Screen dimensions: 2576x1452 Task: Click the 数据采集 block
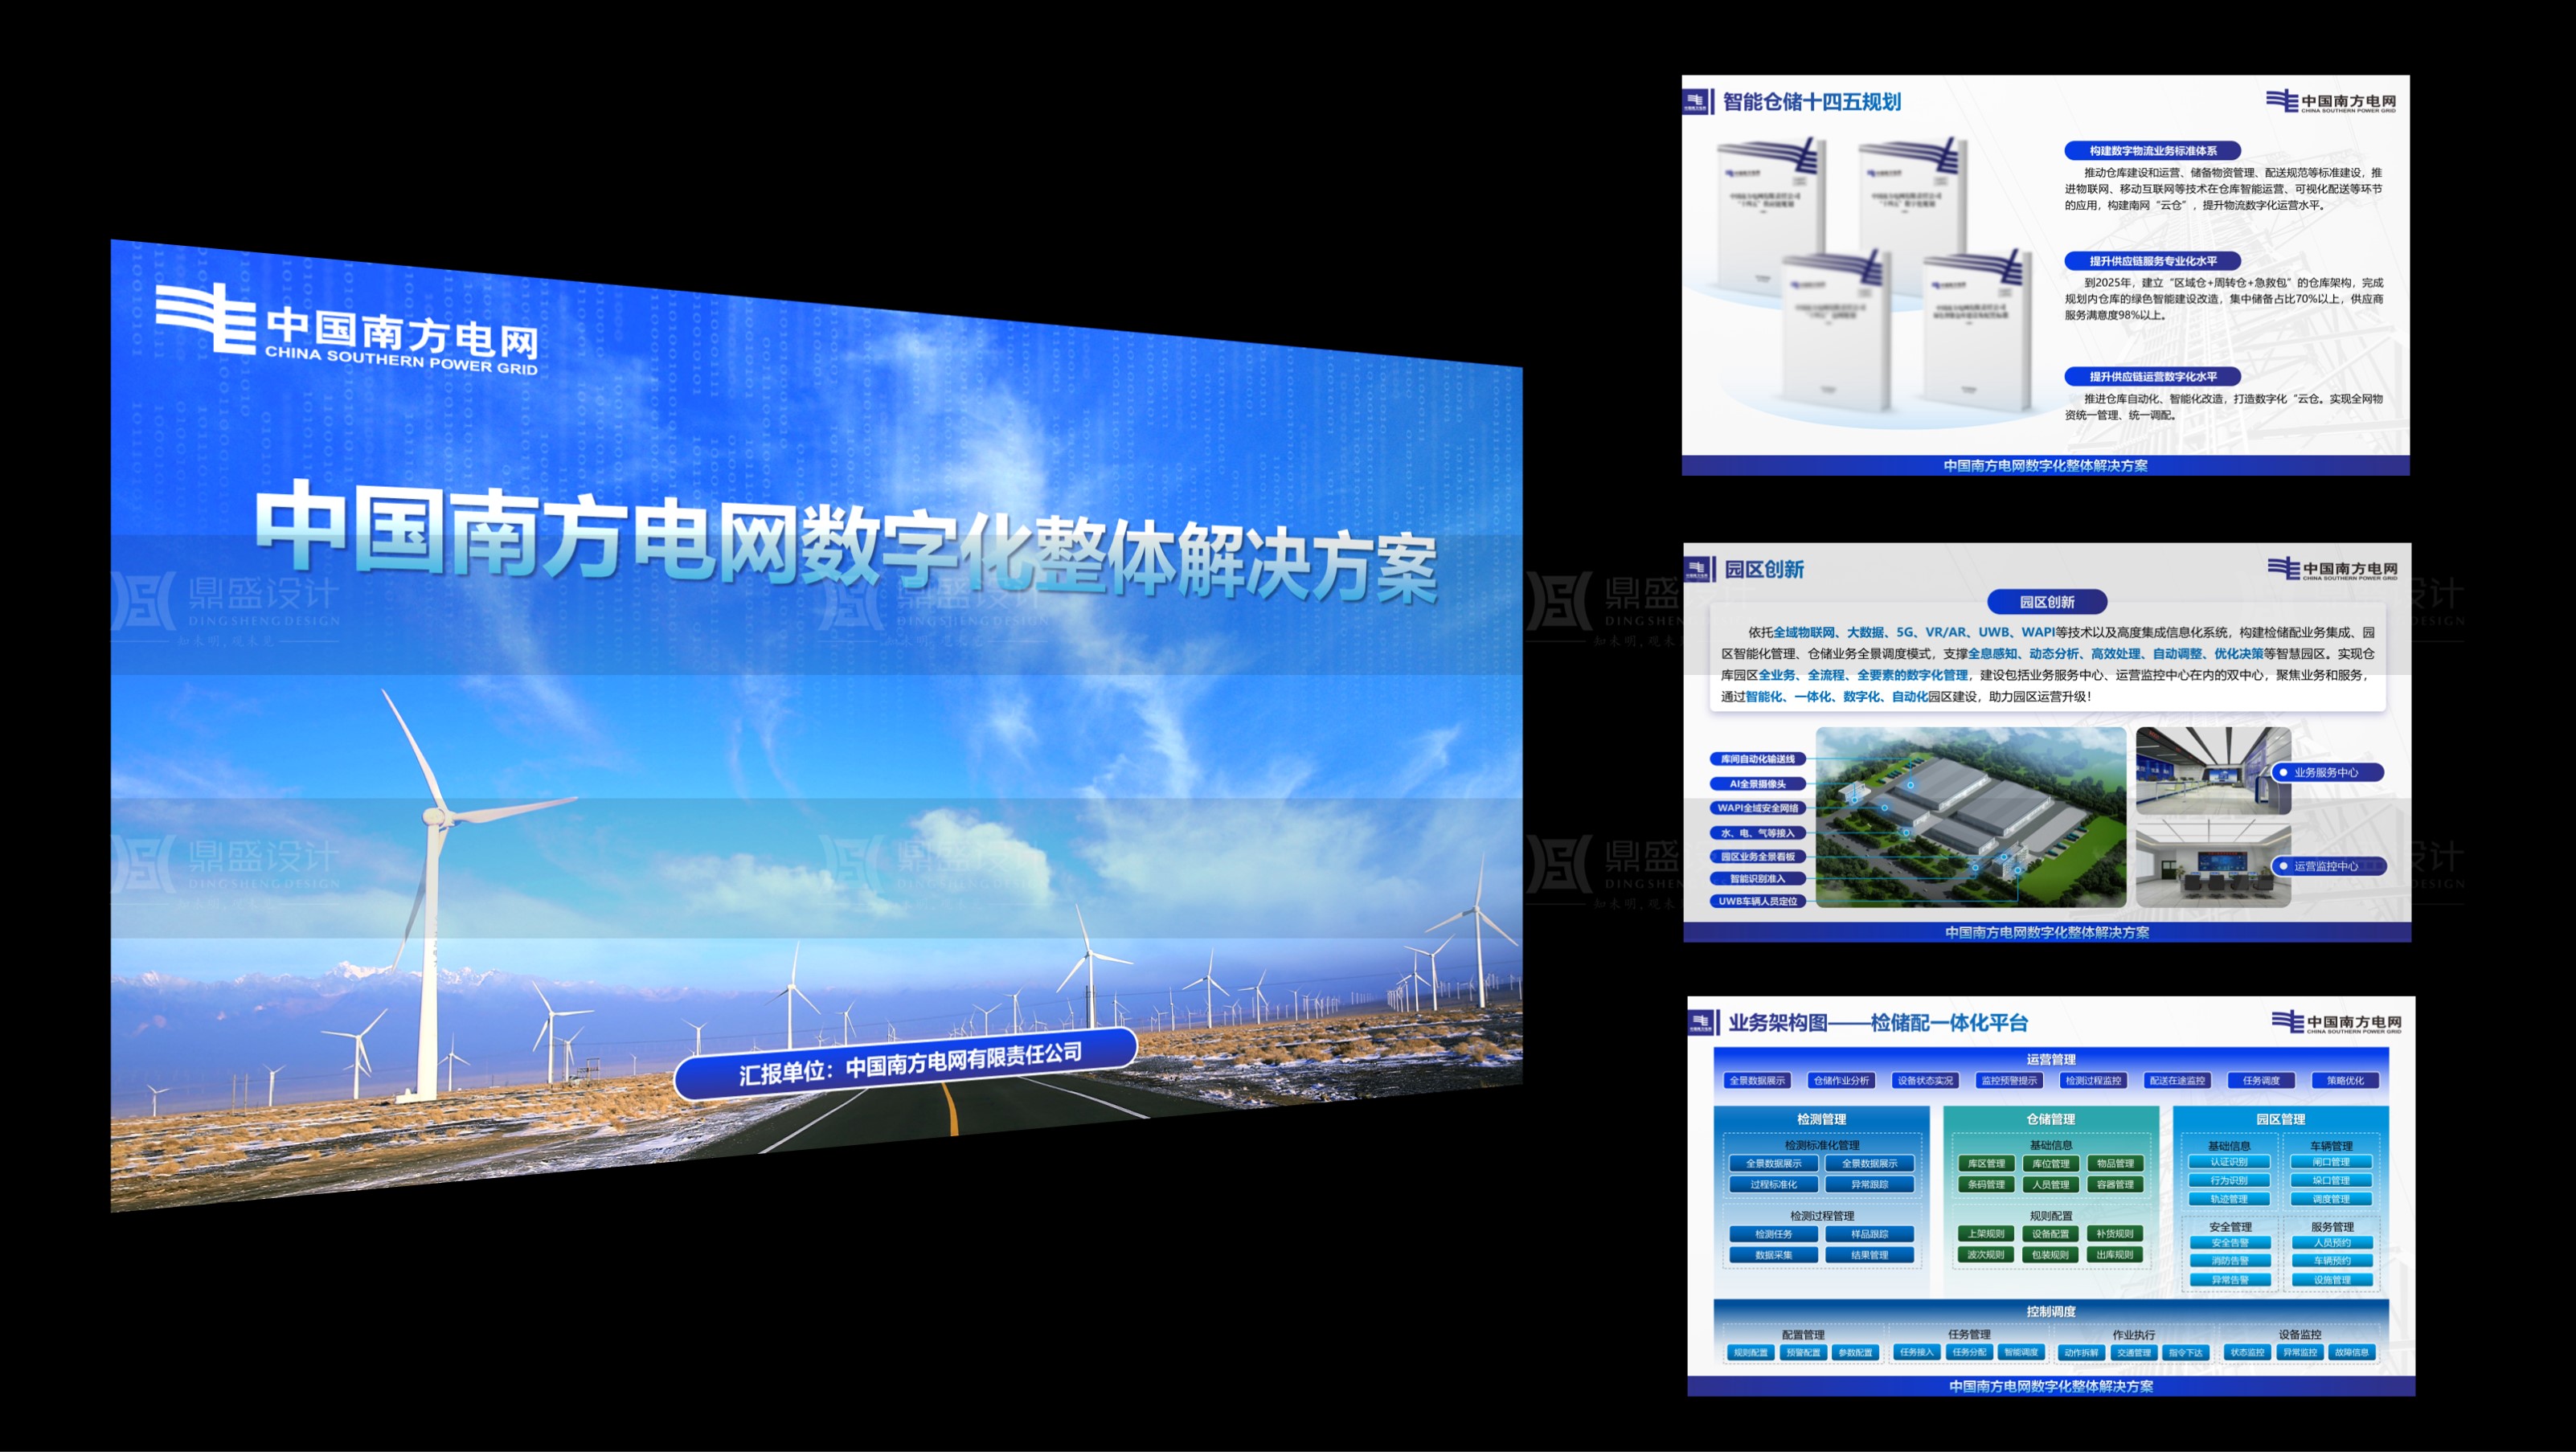pos(1773,1255)
